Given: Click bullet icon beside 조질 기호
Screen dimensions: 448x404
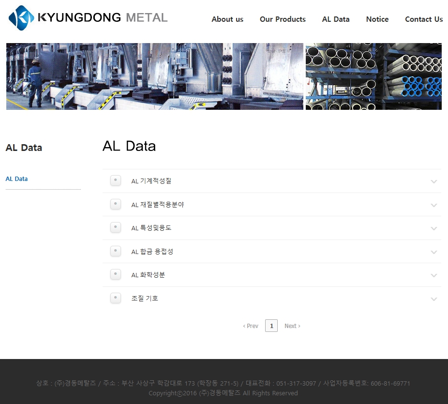Looking at the screenshot, I should (116, 298).
